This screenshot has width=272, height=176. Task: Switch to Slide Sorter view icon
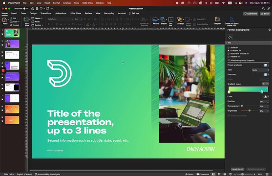click(x=219, y=174)
